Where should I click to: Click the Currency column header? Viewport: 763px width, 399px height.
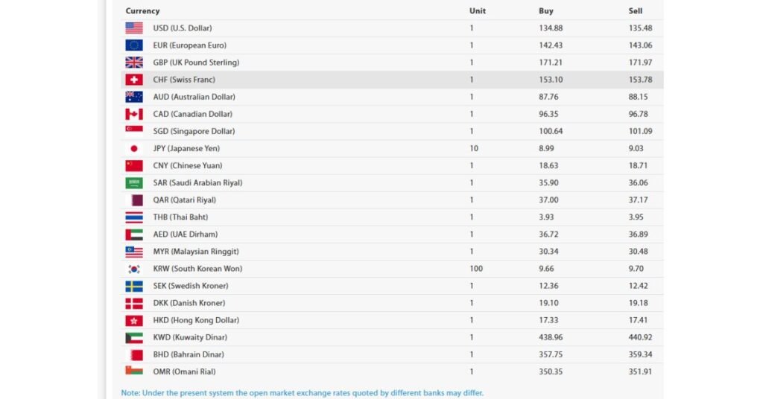[142, 10]
